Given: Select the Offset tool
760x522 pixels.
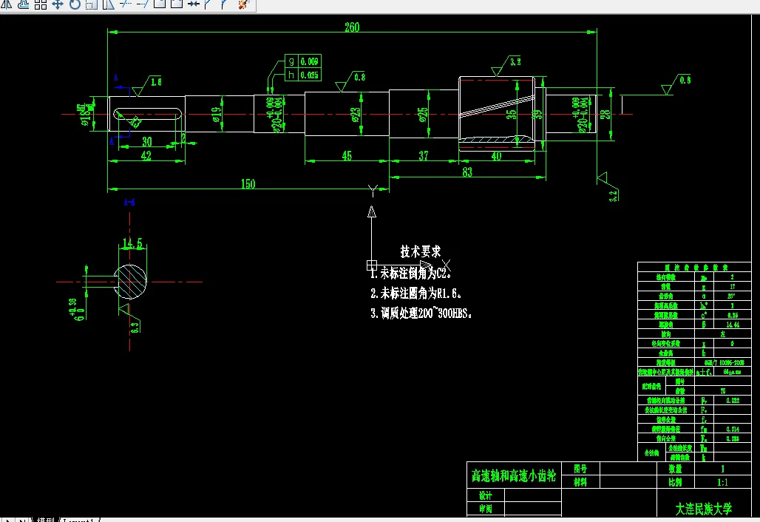Looking at the screenshot, I should 23,4.
